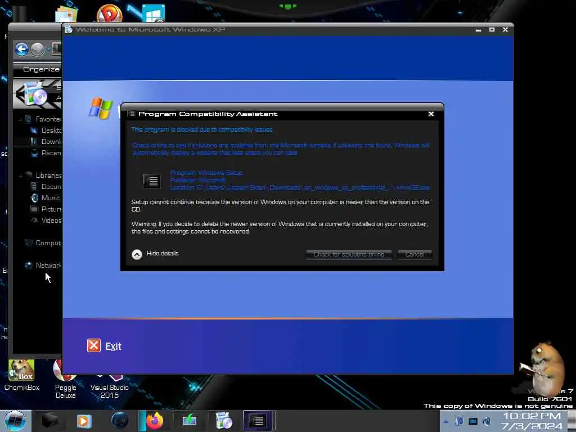The width and height of the screenshot is (576, 432).
Task: Maximize the Welcome to Windows XP window
Action: click(492, 29)
